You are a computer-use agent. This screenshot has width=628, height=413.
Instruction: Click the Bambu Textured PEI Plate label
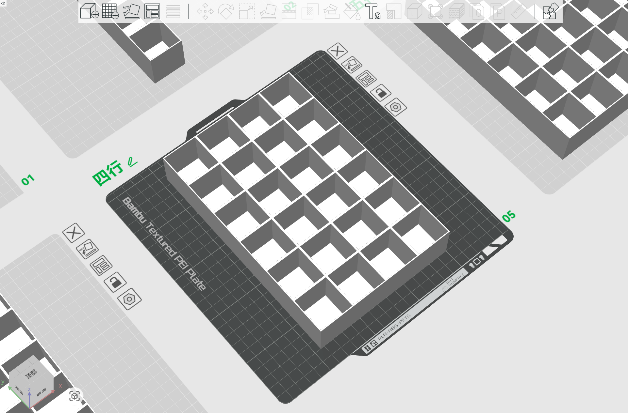[164, 244]
